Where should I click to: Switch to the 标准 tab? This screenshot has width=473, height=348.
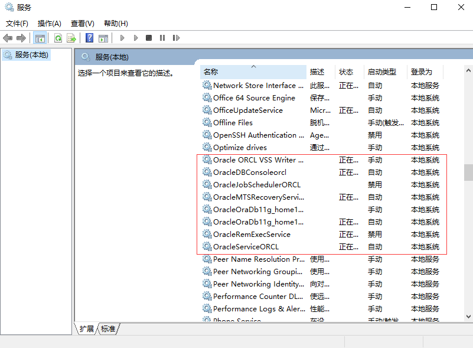(108, 329)
